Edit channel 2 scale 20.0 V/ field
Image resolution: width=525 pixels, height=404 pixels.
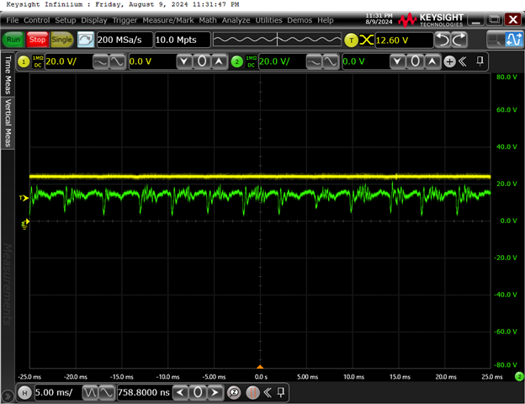tap(282, 61)
